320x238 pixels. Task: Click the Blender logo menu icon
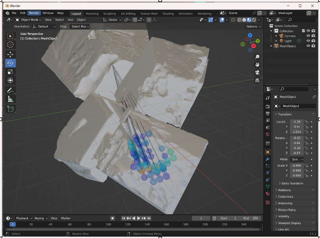[8, 13]
